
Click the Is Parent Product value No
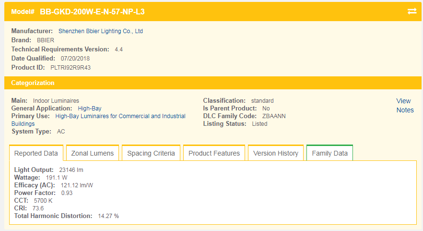point(266,109)
